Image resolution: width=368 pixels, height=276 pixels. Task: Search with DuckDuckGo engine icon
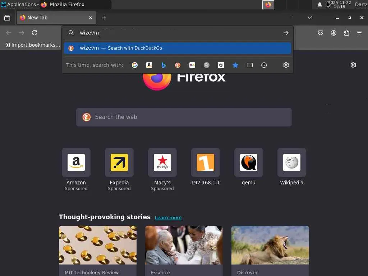pos(178,65)
